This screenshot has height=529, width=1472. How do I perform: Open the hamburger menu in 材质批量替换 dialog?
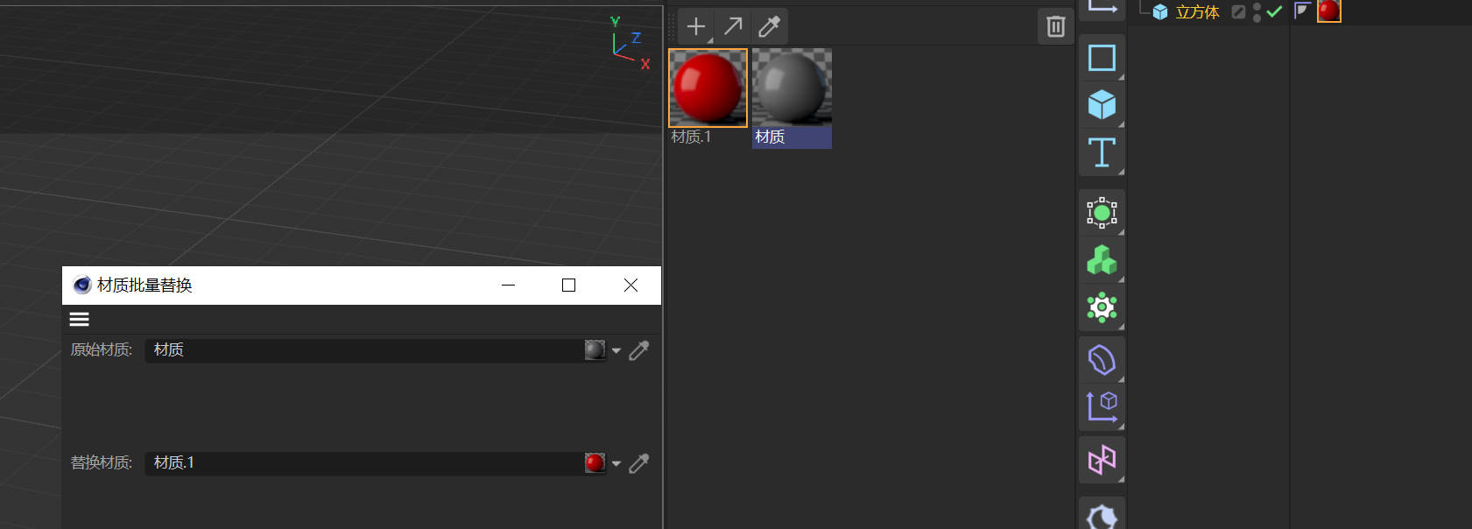[80, 319]
